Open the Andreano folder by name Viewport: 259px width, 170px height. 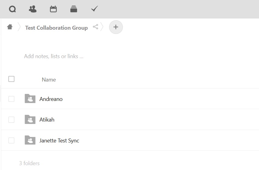tap(51, 99)
